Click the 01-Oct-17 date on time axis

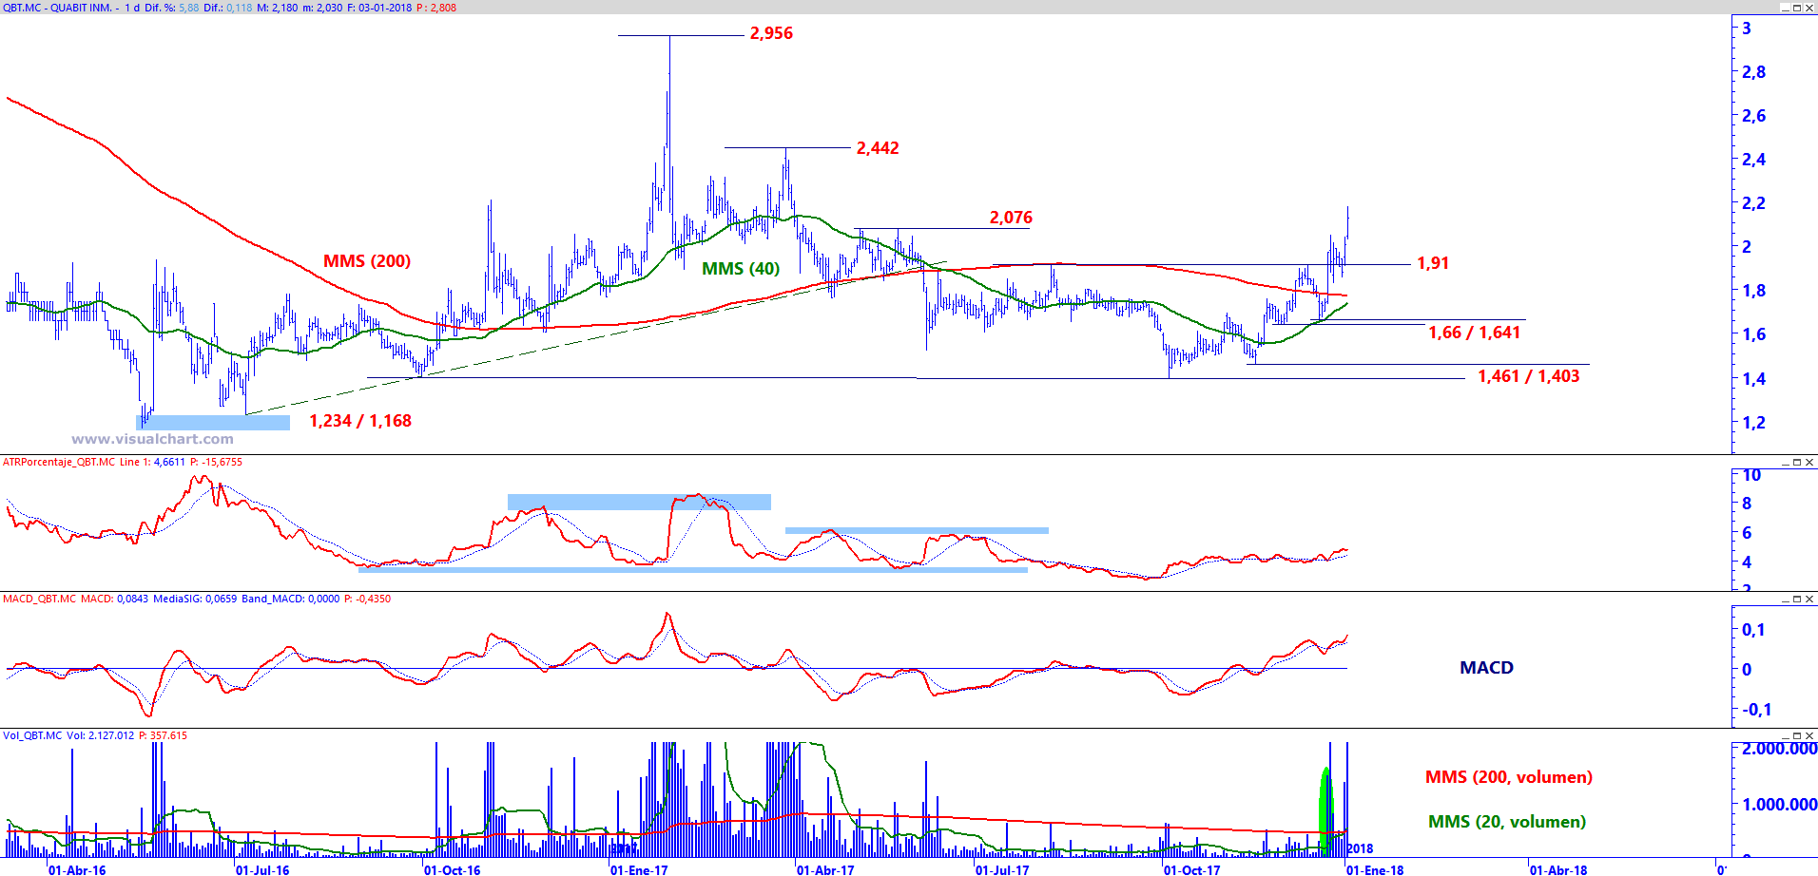(1192, 869)
